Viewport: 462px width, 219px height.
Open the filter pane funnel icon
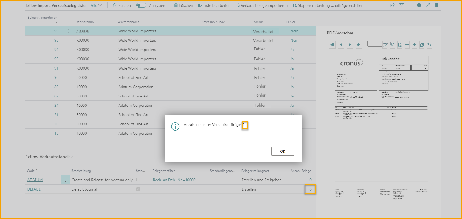pyautogui.click(x=401, y=5)
